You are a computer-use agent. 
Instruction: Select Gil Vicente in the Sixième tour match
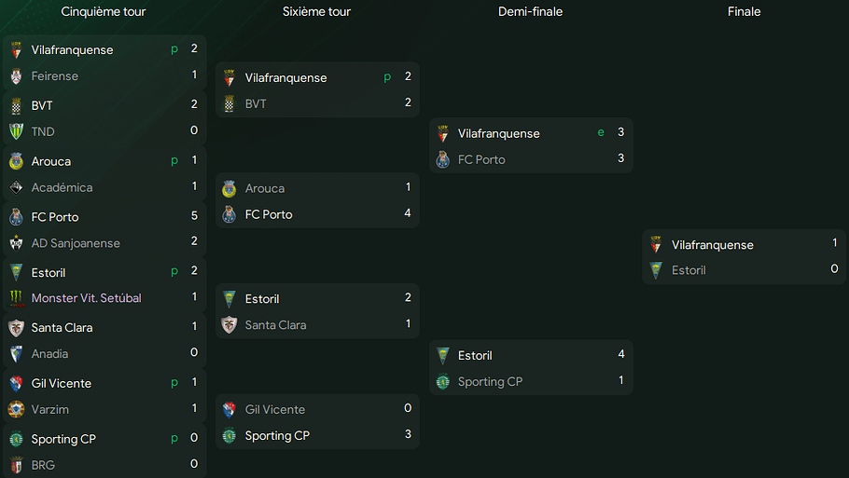(x=275, y=409)
